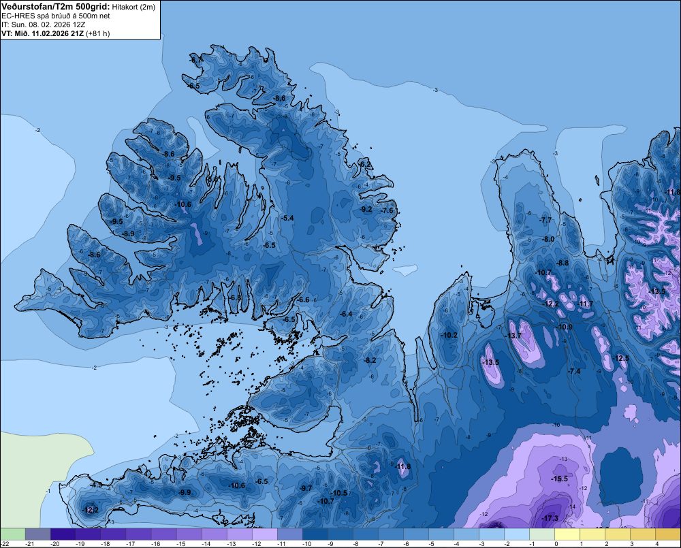Select the yellow swatch between 0 and 1
The width and height of the screenshot is (681, 548).
click(567, 534)
